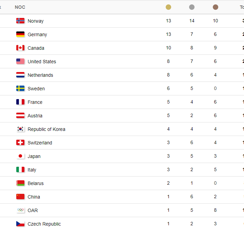The width and height of the screenshot is (244, 230).
Task: Click the Czech Republic flag icon
Action: (20, 224)
